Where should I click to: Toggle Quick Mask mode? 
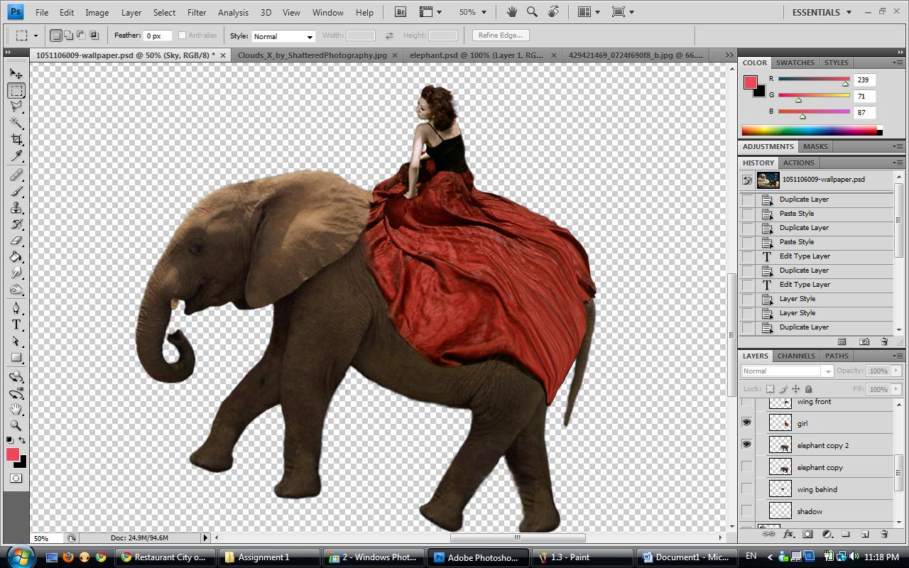click(16, 479)
